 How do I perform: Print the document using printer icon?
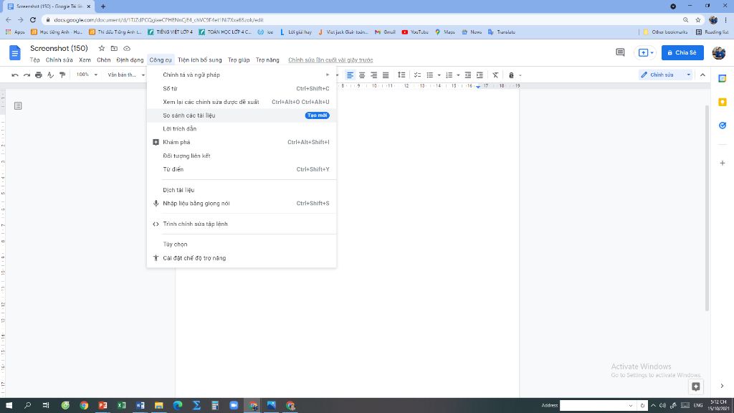[x=39, y=75]
